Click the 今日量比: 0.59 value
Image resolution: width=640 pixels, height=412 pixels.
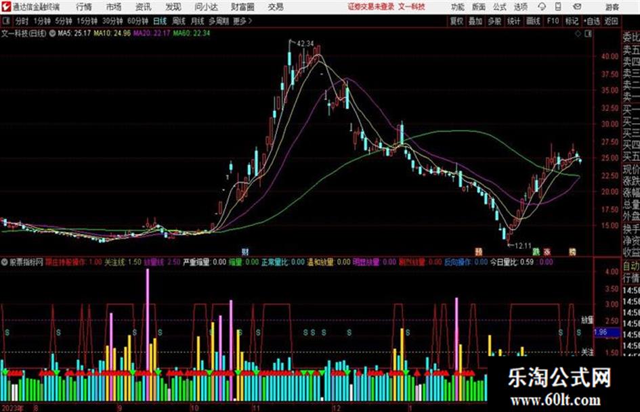point(512,262)
